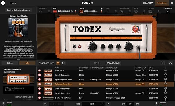Click the red Amp module icon
Screen dimensions: 175x106
pos(55,11)
